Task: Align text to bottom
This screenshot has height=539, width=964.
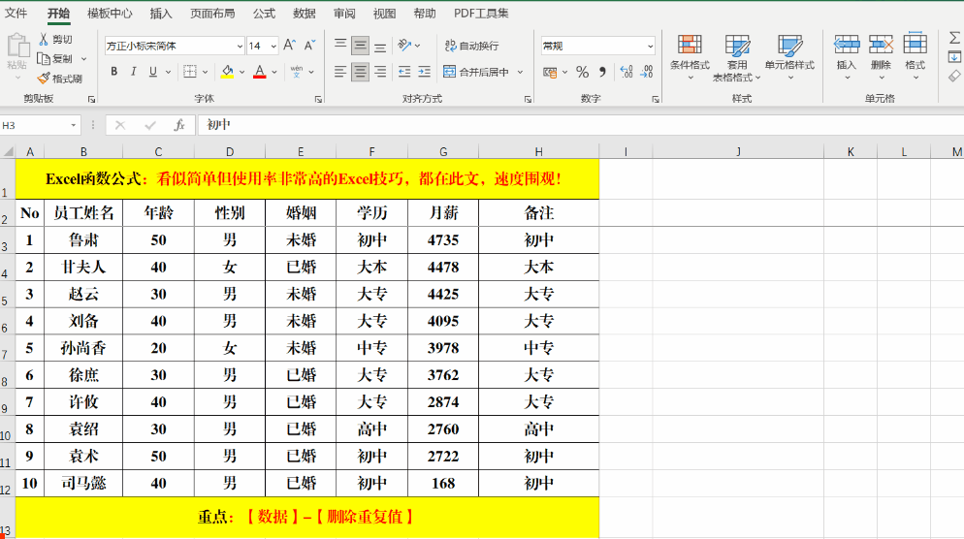Action: [380, 45]
